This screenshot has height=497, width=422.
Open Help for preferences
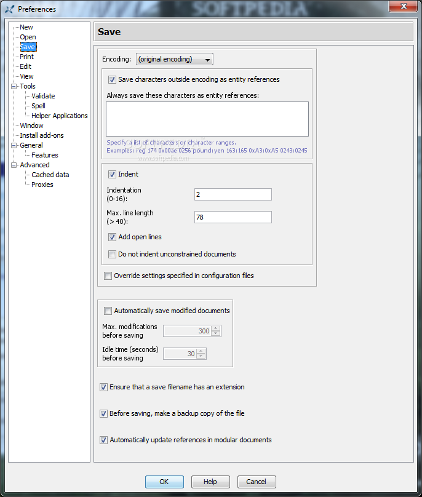coord(210,482)
